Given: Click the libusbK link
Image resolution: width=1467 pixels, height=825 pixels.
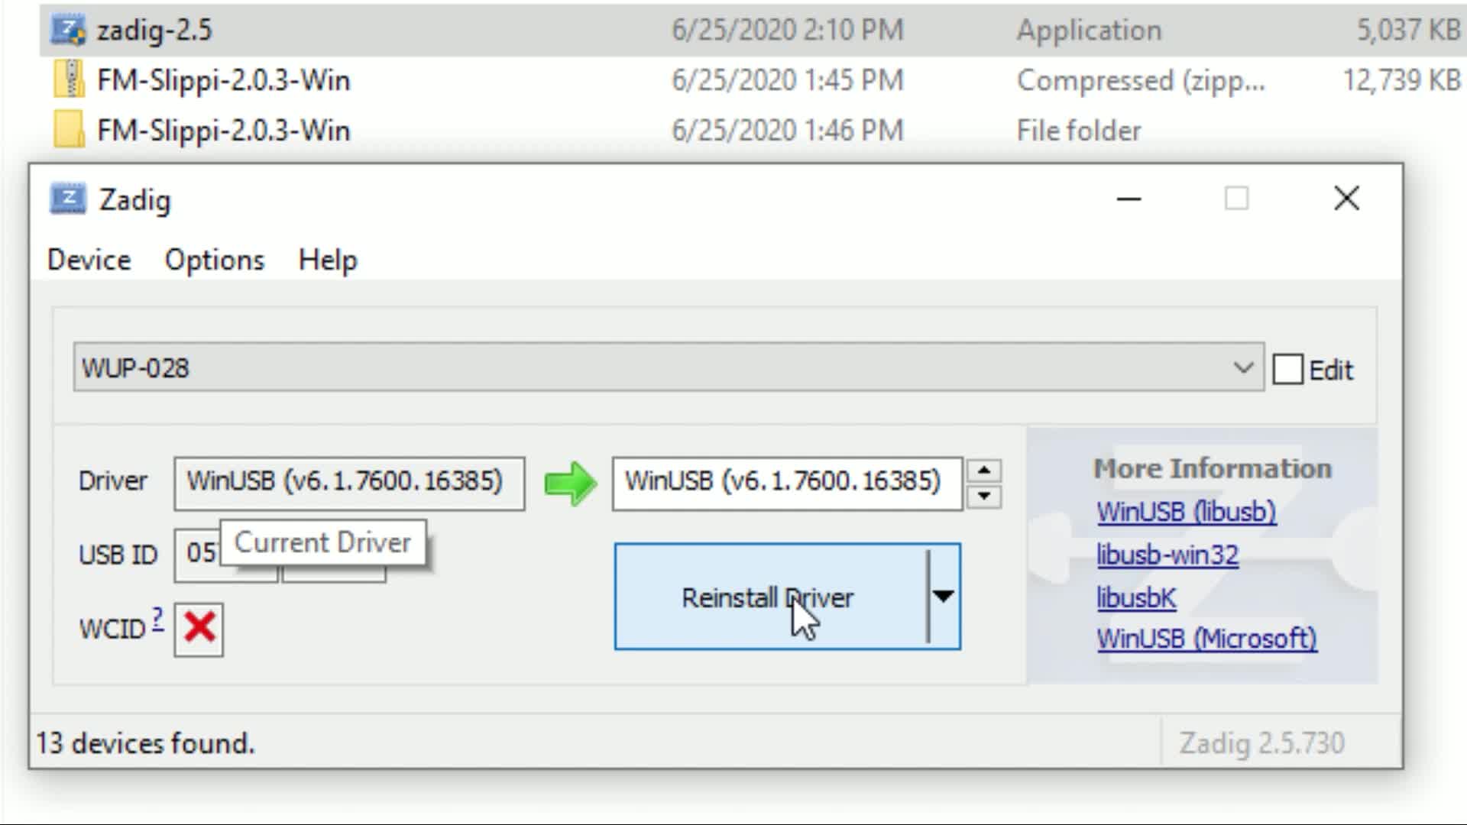Looking at the screenshot, I should click(x=1136, y=597).
